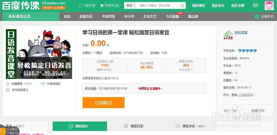Open the 新知课堂 school logo

(228, 35)
